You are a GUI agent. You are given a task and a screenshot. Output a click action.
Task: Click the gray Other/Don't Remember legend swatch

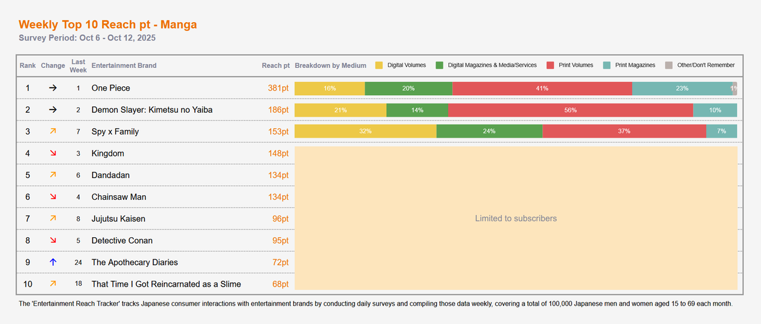pos(668,65)
